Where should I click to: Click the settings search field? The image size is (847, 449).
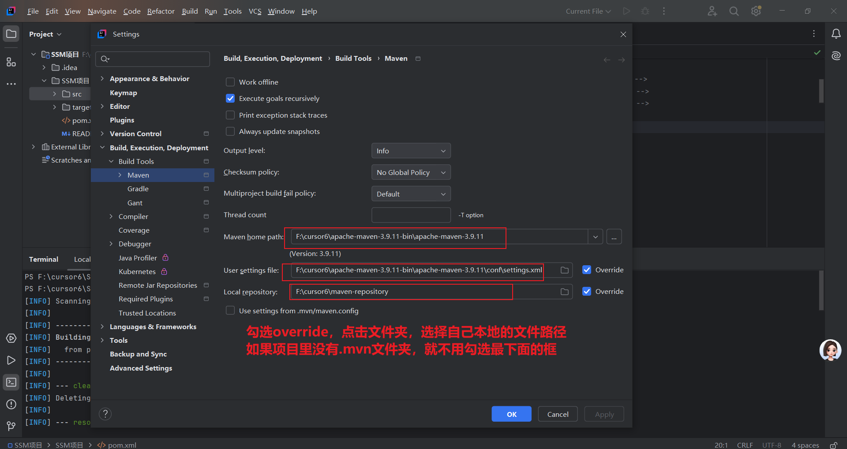pyautogui.click(x=153, y=59)
